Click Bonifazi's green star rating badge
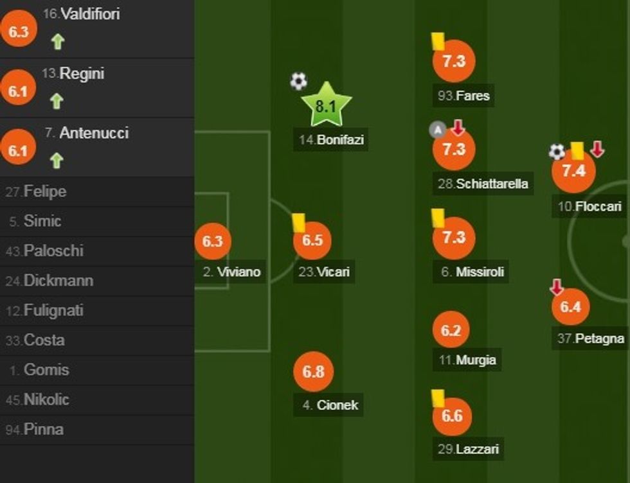The height and width of the screenshot is (483, 630). pyautogui.click(x=327, y=106)
